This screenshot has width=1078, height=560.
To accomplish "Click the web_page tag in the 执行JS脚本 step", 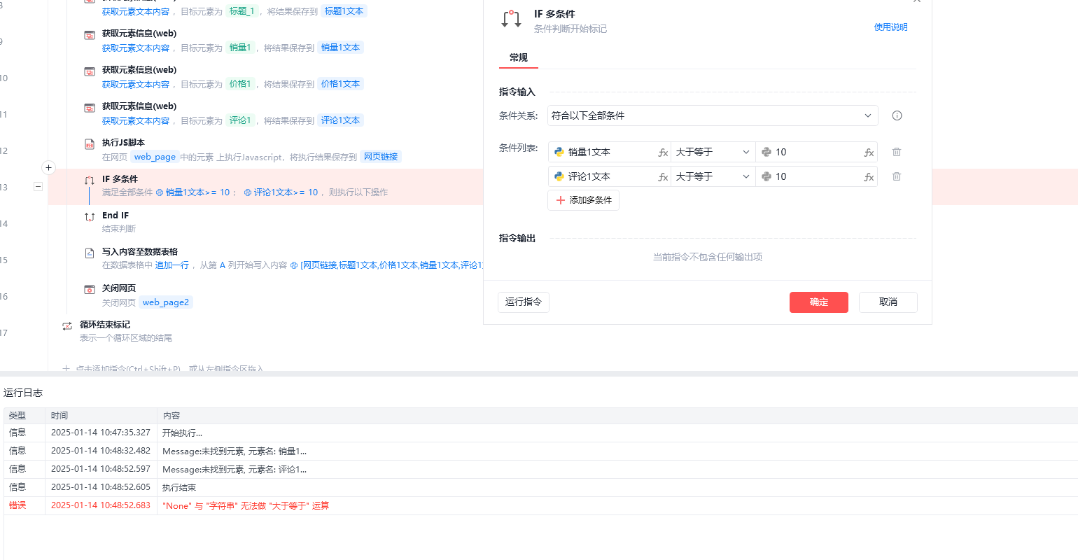I will pyautogui.click(x=155, y=157).
